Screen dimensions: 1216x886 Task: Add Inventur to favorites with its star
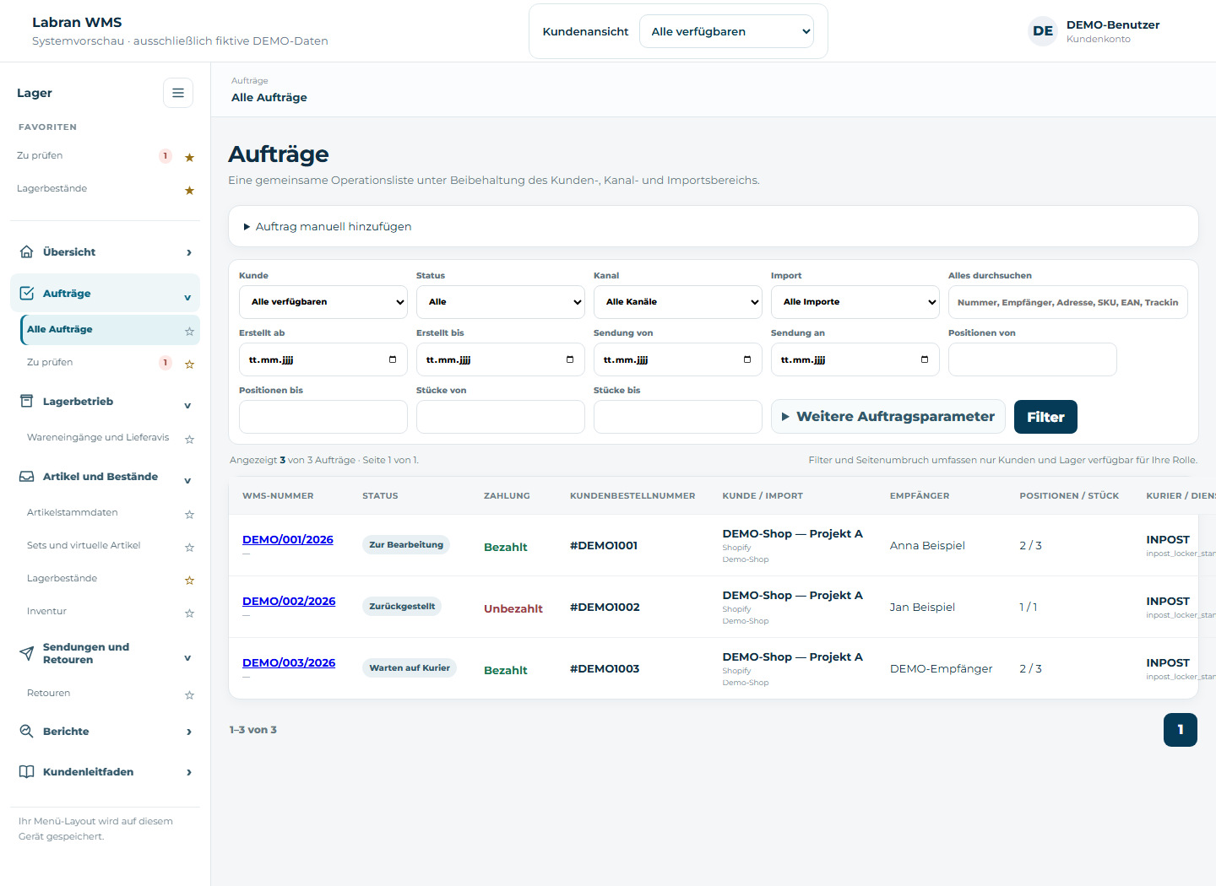tap(189, 613)
